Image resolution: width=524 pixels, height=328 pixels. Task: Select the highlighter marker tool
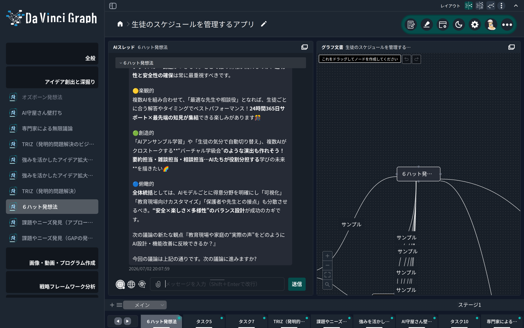[427, 25]
